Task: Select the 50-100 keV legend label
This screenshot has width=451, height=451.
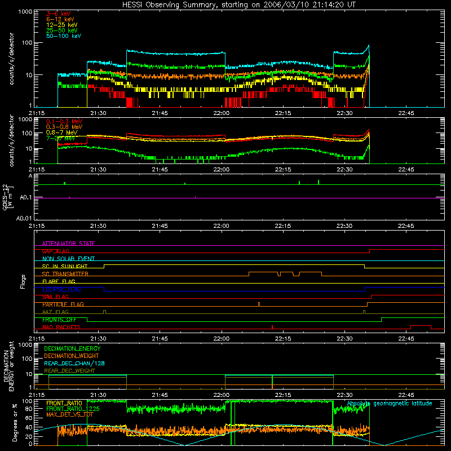Action: click(x=64, y=36)
